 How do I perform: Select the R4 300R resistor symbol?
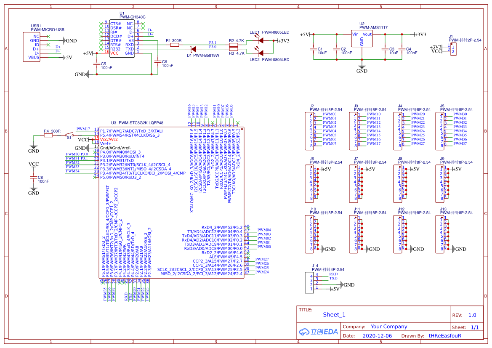pyautogui.click(x=48, y=135)
